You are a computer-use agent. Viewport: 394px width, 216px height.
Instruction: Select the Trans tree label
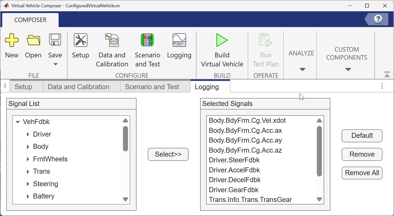point(42,171)
